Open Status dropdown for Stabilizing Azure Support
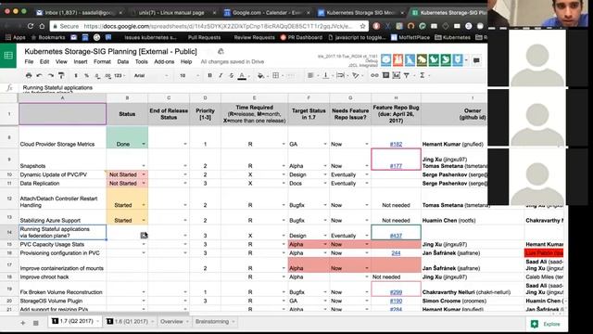The height and width of the screenshot is (334, 593). pyautogui.click(x=144, y=220)
